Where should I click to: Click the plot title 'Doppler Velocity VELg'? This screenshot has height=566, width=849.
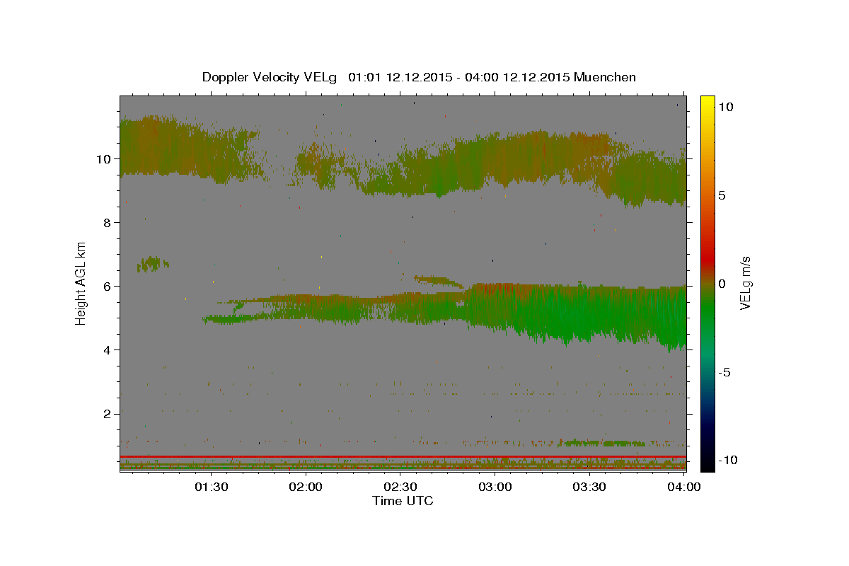point(271,77)
